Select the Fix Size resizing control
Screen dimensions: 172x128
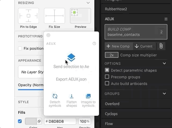(54, 16)
